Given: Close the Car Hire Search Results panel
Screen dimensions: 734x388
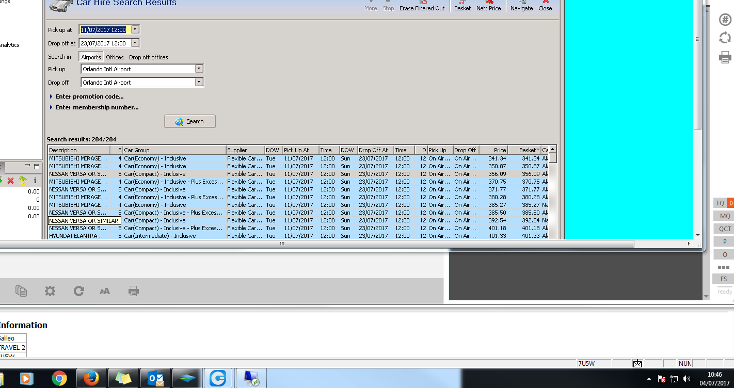Looking at the screenshot, I should point(545,6).
